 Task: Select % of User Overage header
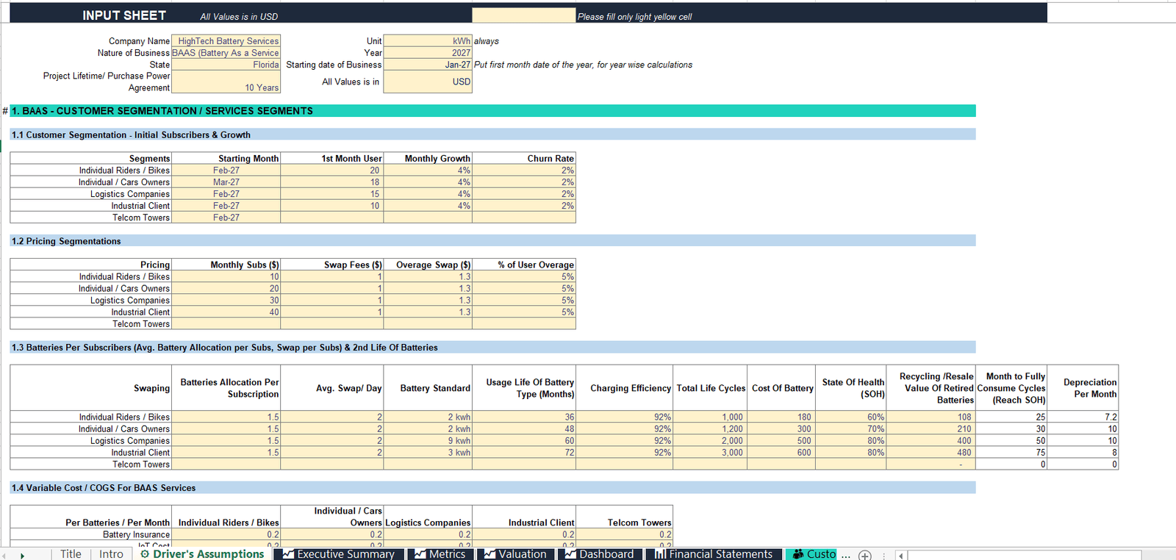tap(524, 265)
